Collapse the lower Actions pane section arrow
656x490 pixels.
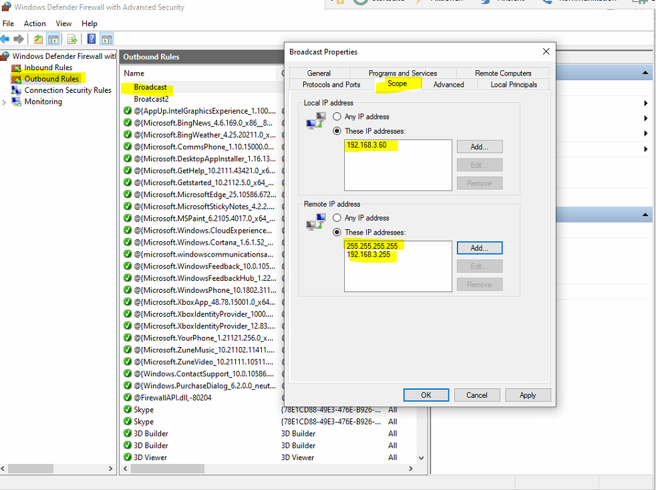pos(645,215)
